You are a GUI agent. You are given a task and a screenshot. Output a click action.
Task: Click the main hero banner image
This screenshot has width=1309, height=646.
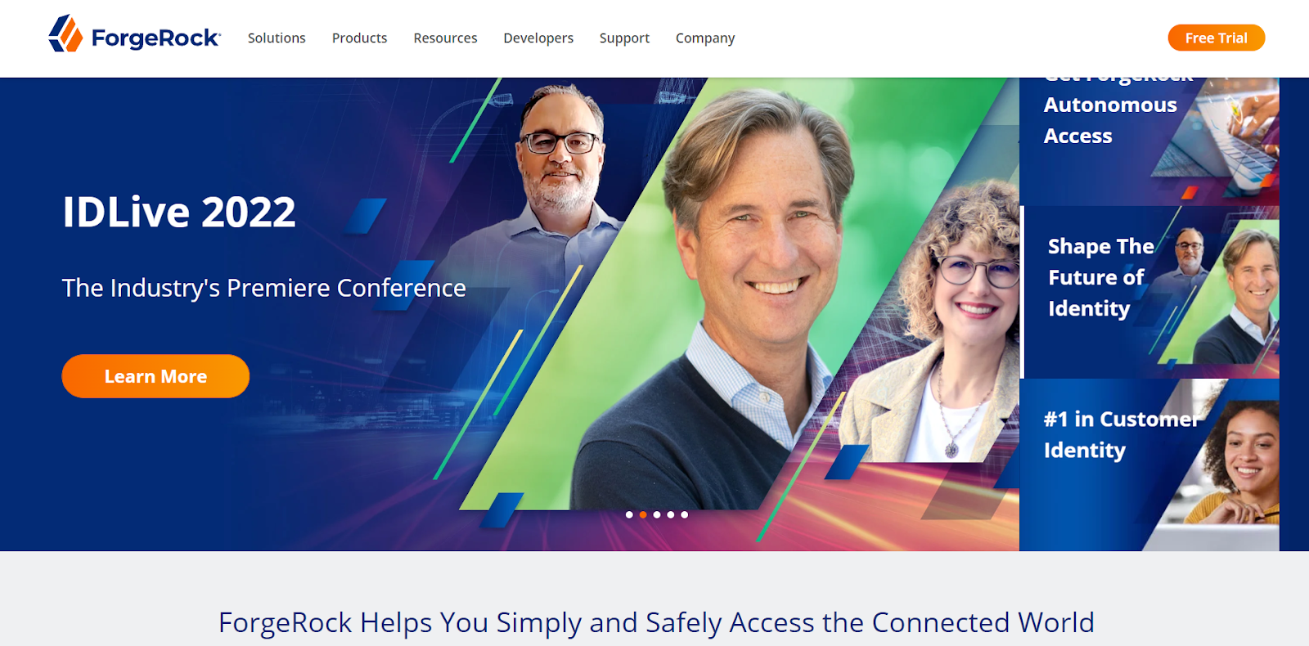tap(510, 314)
